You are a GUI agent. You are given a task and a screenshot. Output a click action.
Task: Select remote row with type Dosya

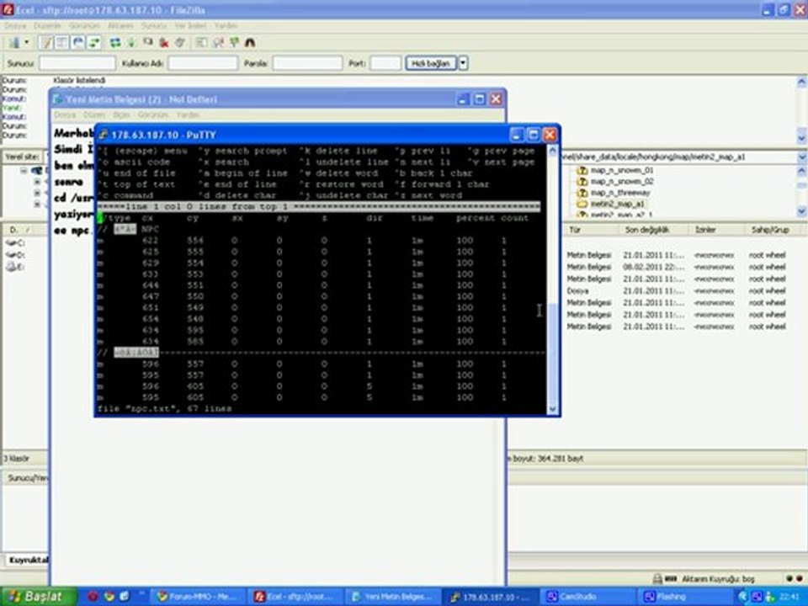pos(676,290)
